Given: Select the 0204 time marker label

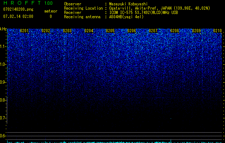Looking at the screenshot, I should (89, 31).
